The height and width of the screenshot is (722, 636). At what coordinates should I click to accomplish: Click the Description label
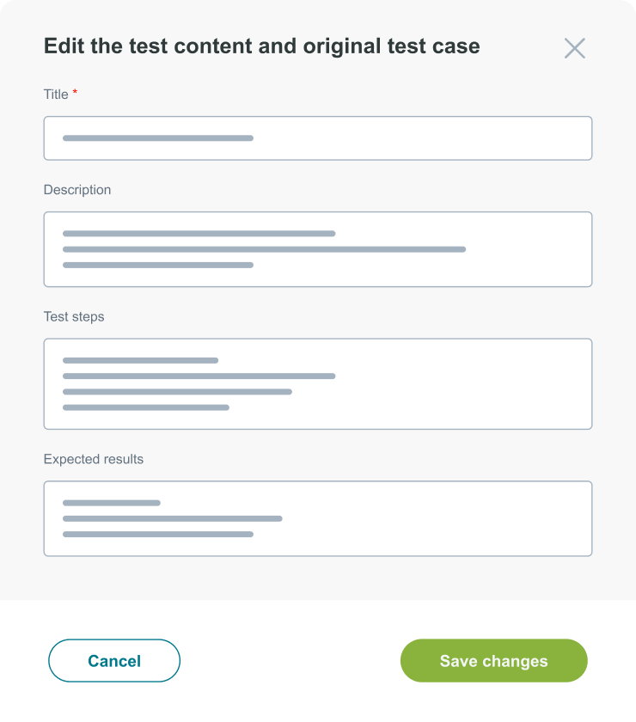(76, 190)
